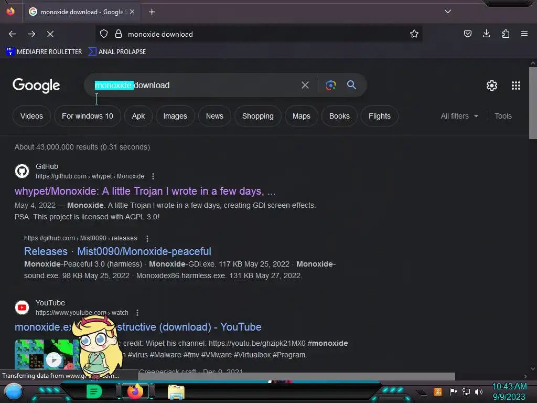
Task: Switch to Shopping results
Action: click(x=258, y=116)
